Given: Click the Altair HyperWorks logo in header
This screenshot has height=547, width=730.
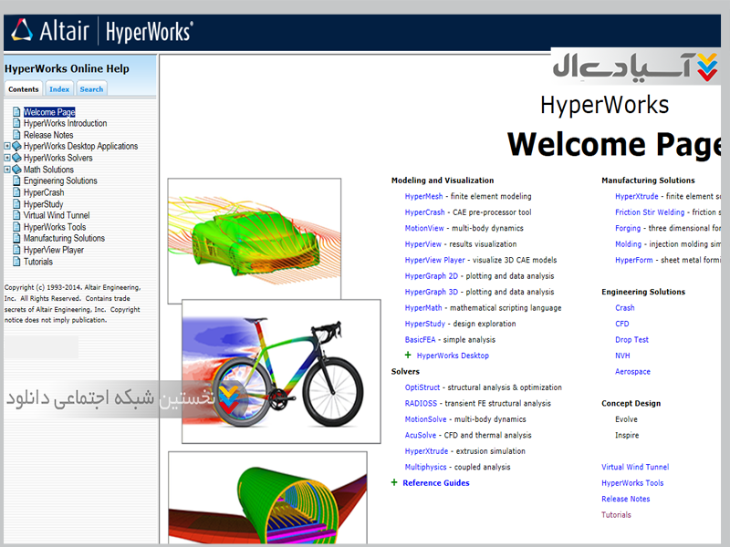Looking at the screenshot, I should click(x=102, y=31).
